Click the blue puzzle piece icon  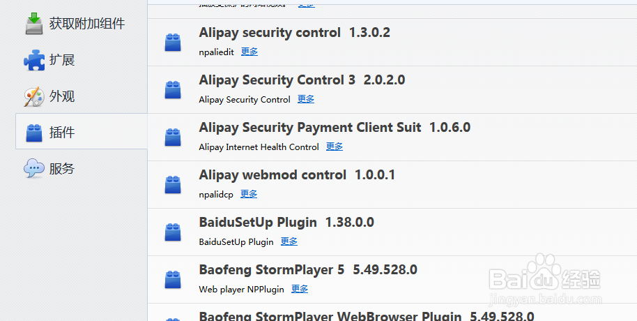(34, 60)
